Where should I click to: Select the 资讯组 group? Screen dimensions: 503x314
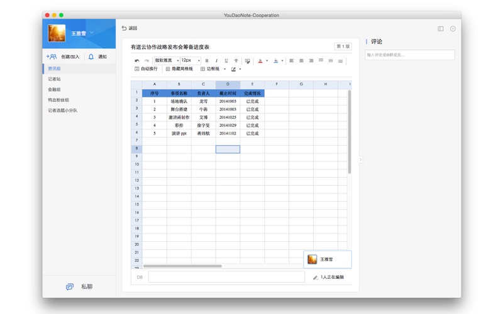point(79,68)
